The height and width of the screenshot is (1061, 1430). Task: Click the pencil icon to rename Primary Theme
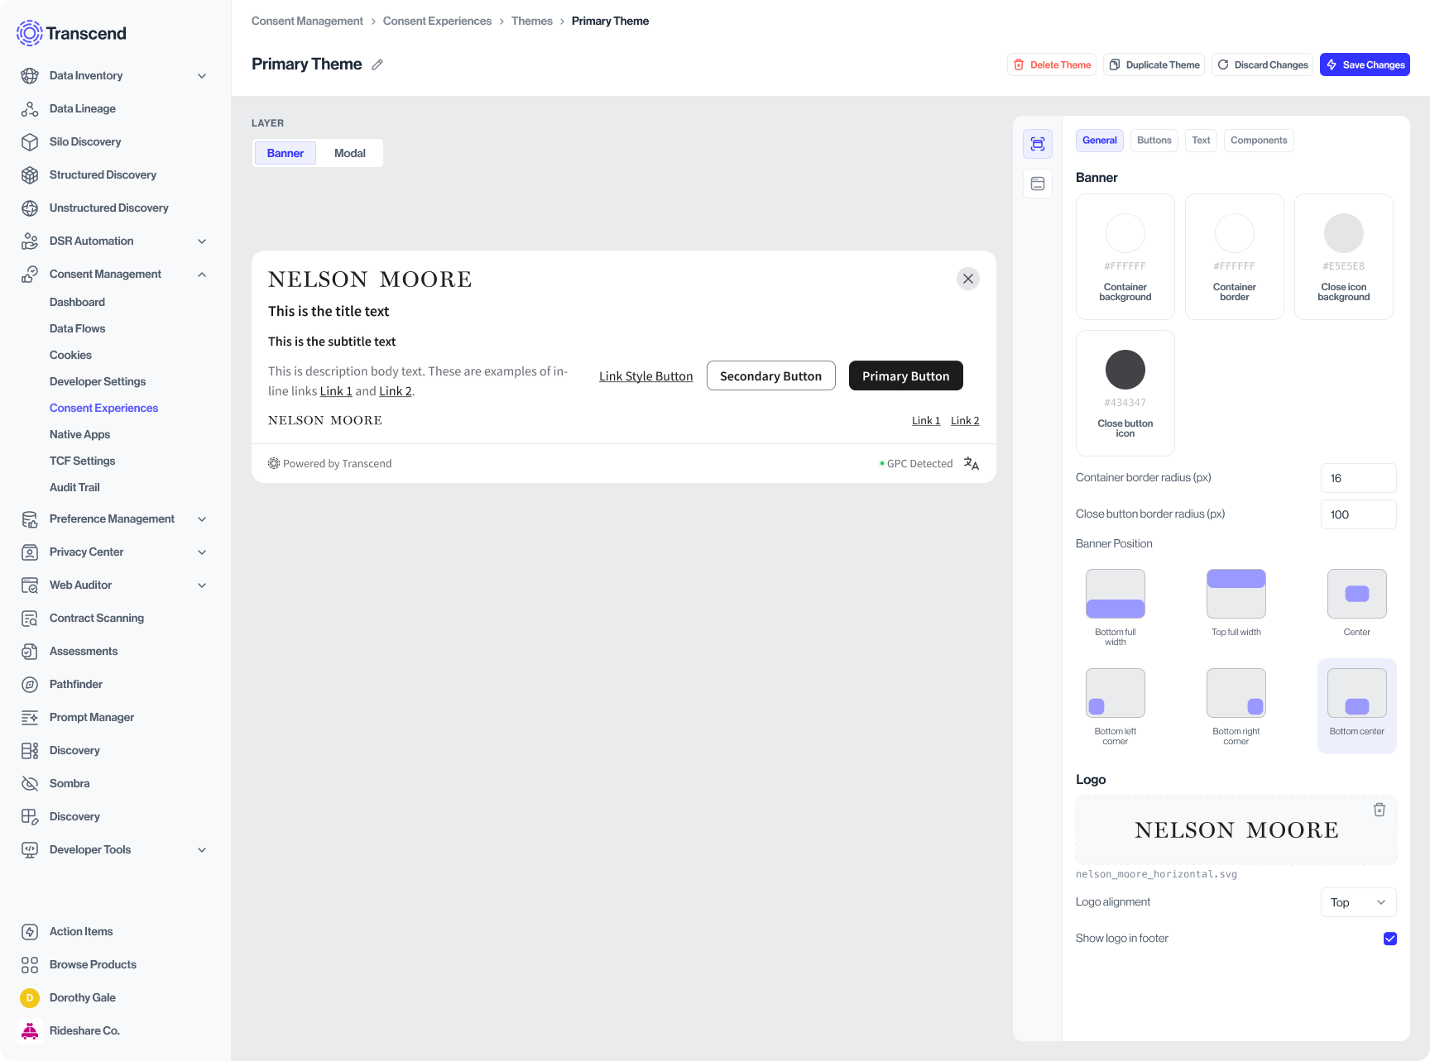point(377,65)
